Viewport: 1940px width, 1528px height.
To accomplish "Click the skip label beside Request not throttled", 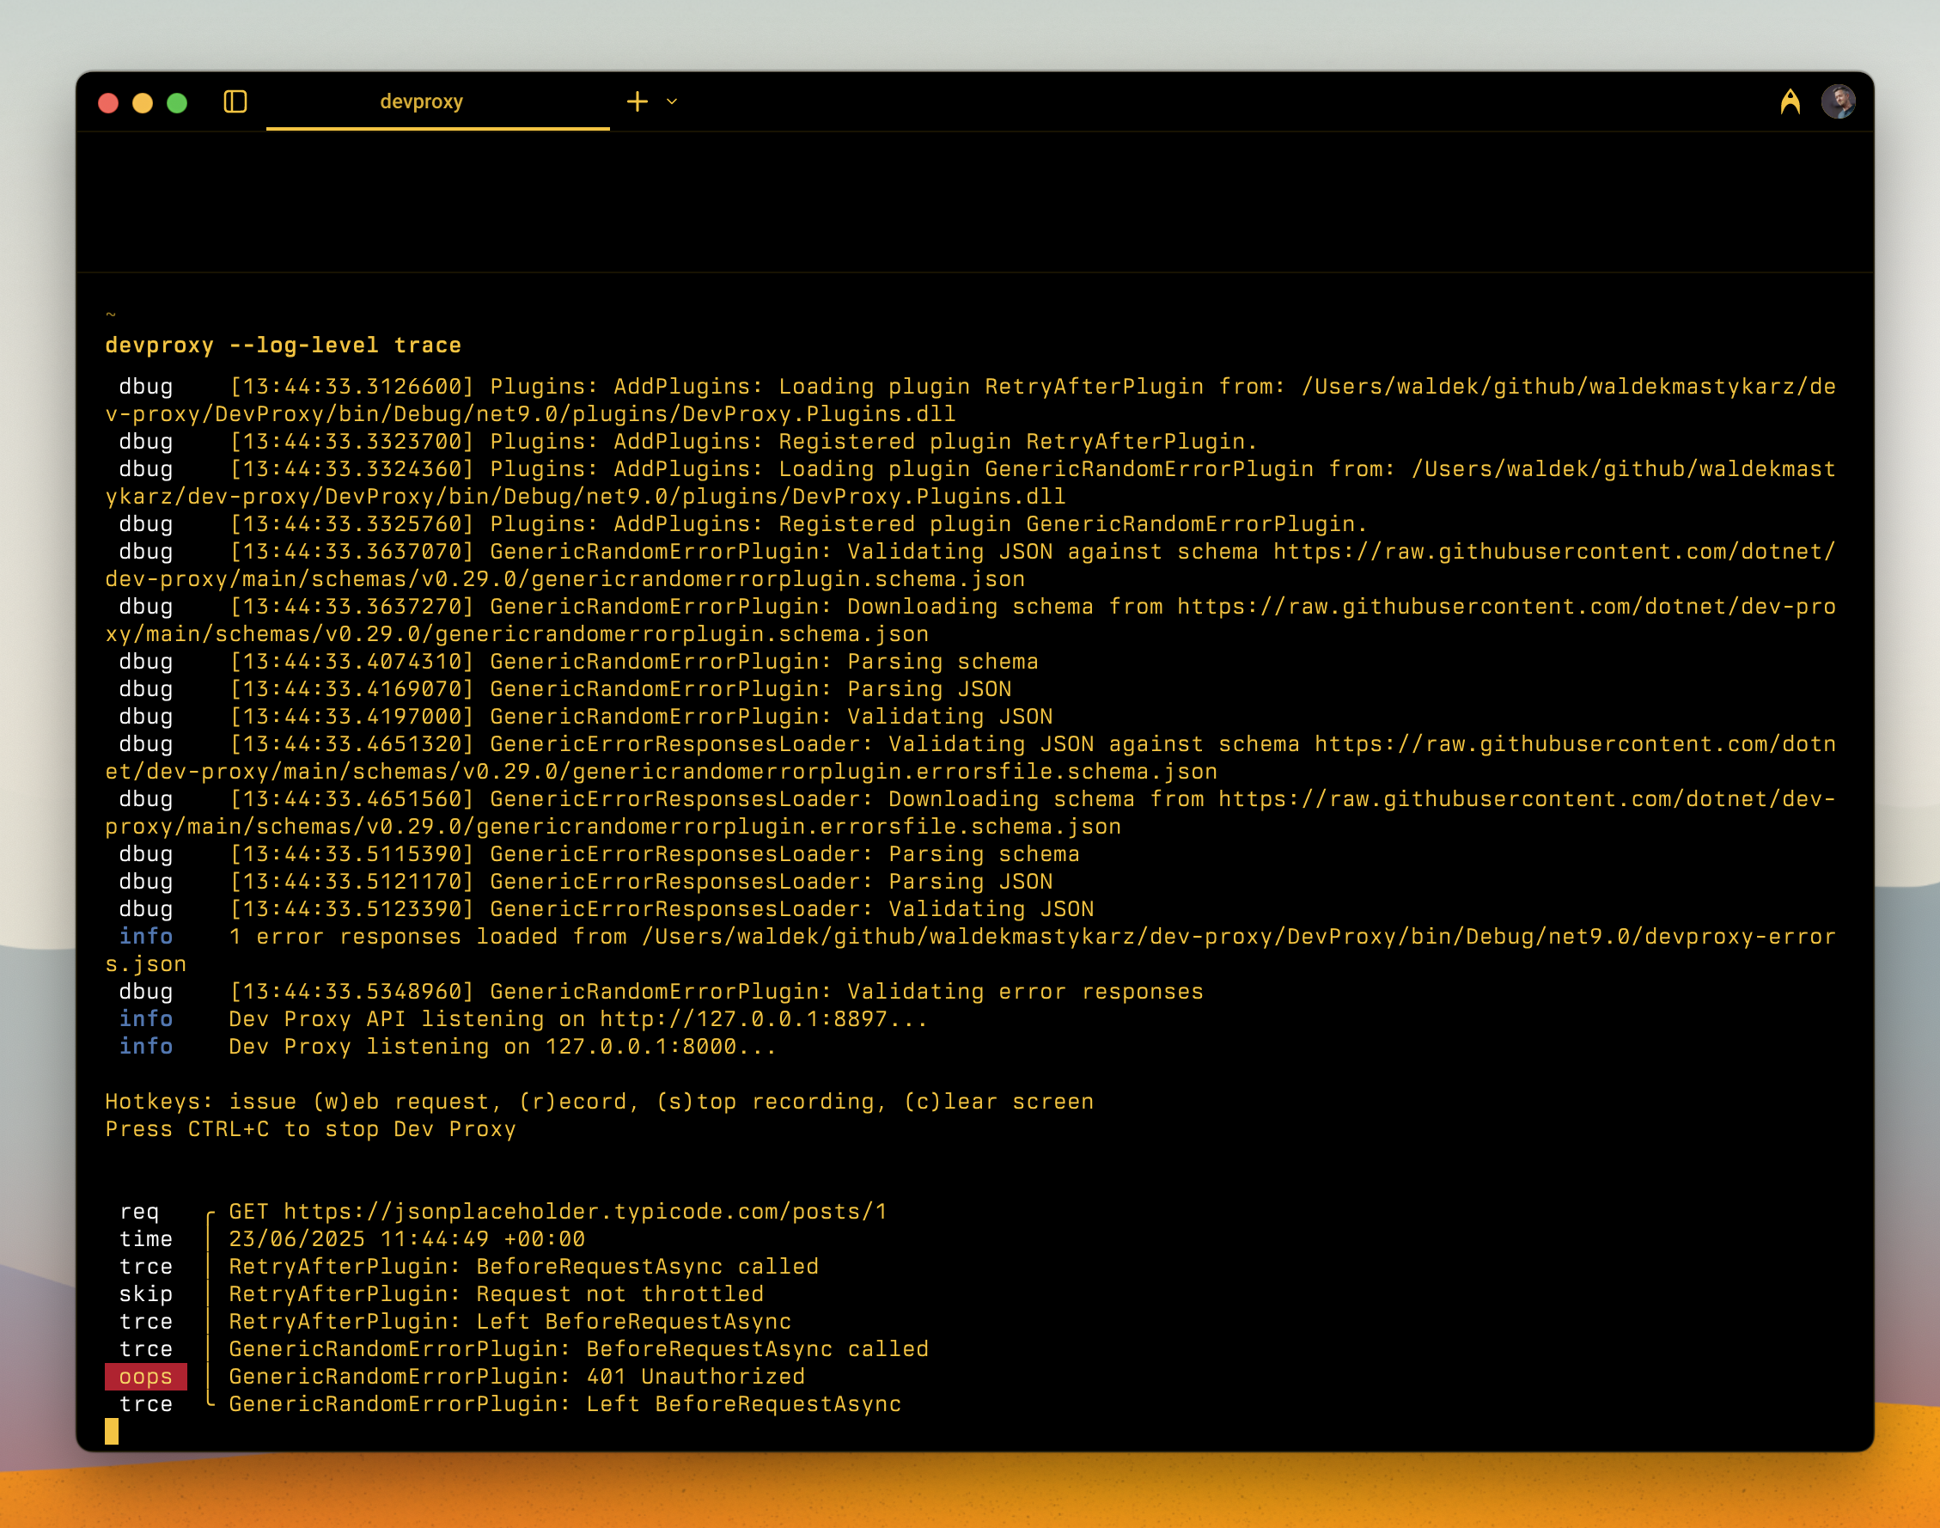I will tap(147, 1293).
